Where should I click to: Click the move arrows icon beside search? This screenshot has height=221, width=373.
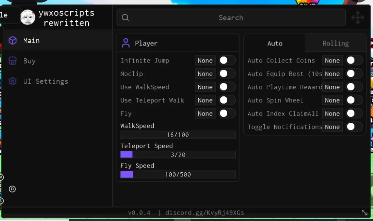[357, 17]
